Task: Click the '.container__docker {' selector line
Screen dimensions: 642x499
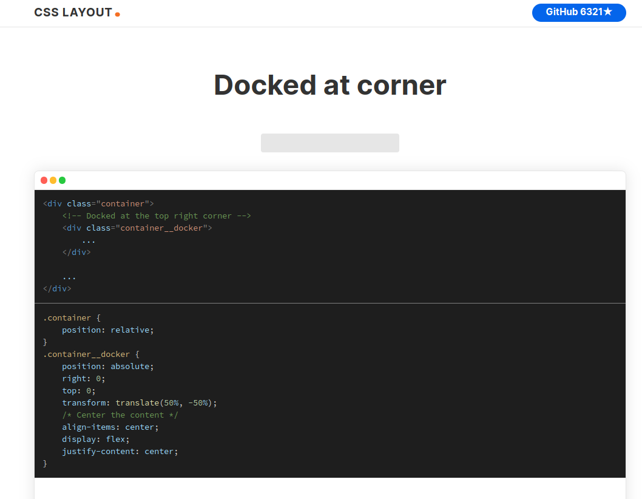Action: point(91,354)
